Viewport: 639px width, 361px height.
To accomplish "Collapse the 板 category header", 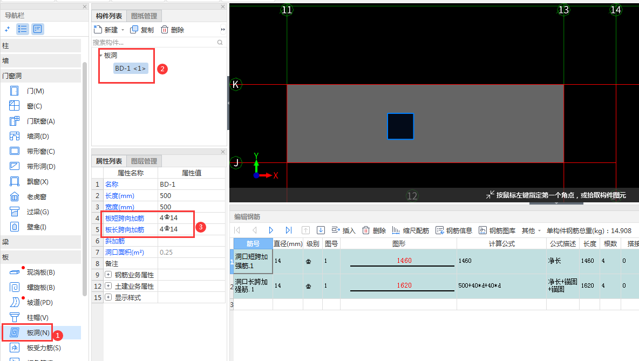I will point(41,257).
